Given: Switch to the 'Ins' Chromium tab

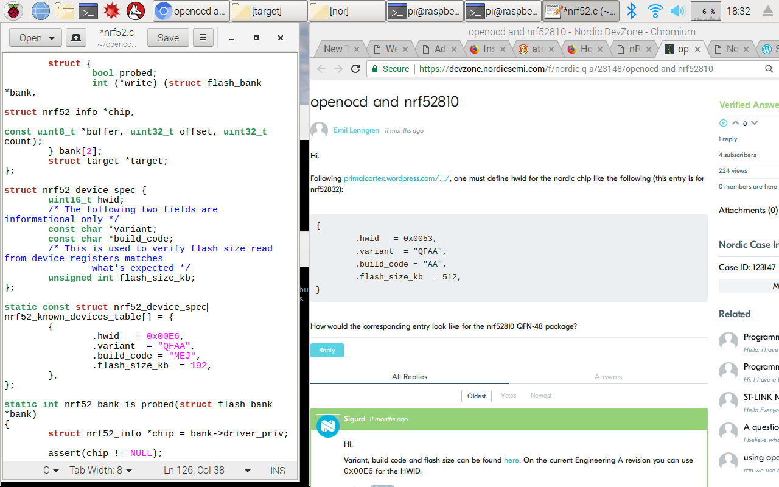Looking at the screenshot, I should click(488, 49).
